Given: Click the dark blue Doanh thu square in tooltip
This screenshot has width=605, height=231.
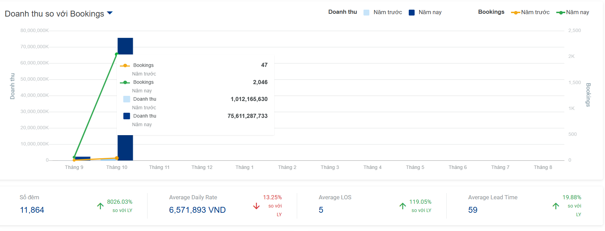Looking at the screenshot, I should [127, 116].
